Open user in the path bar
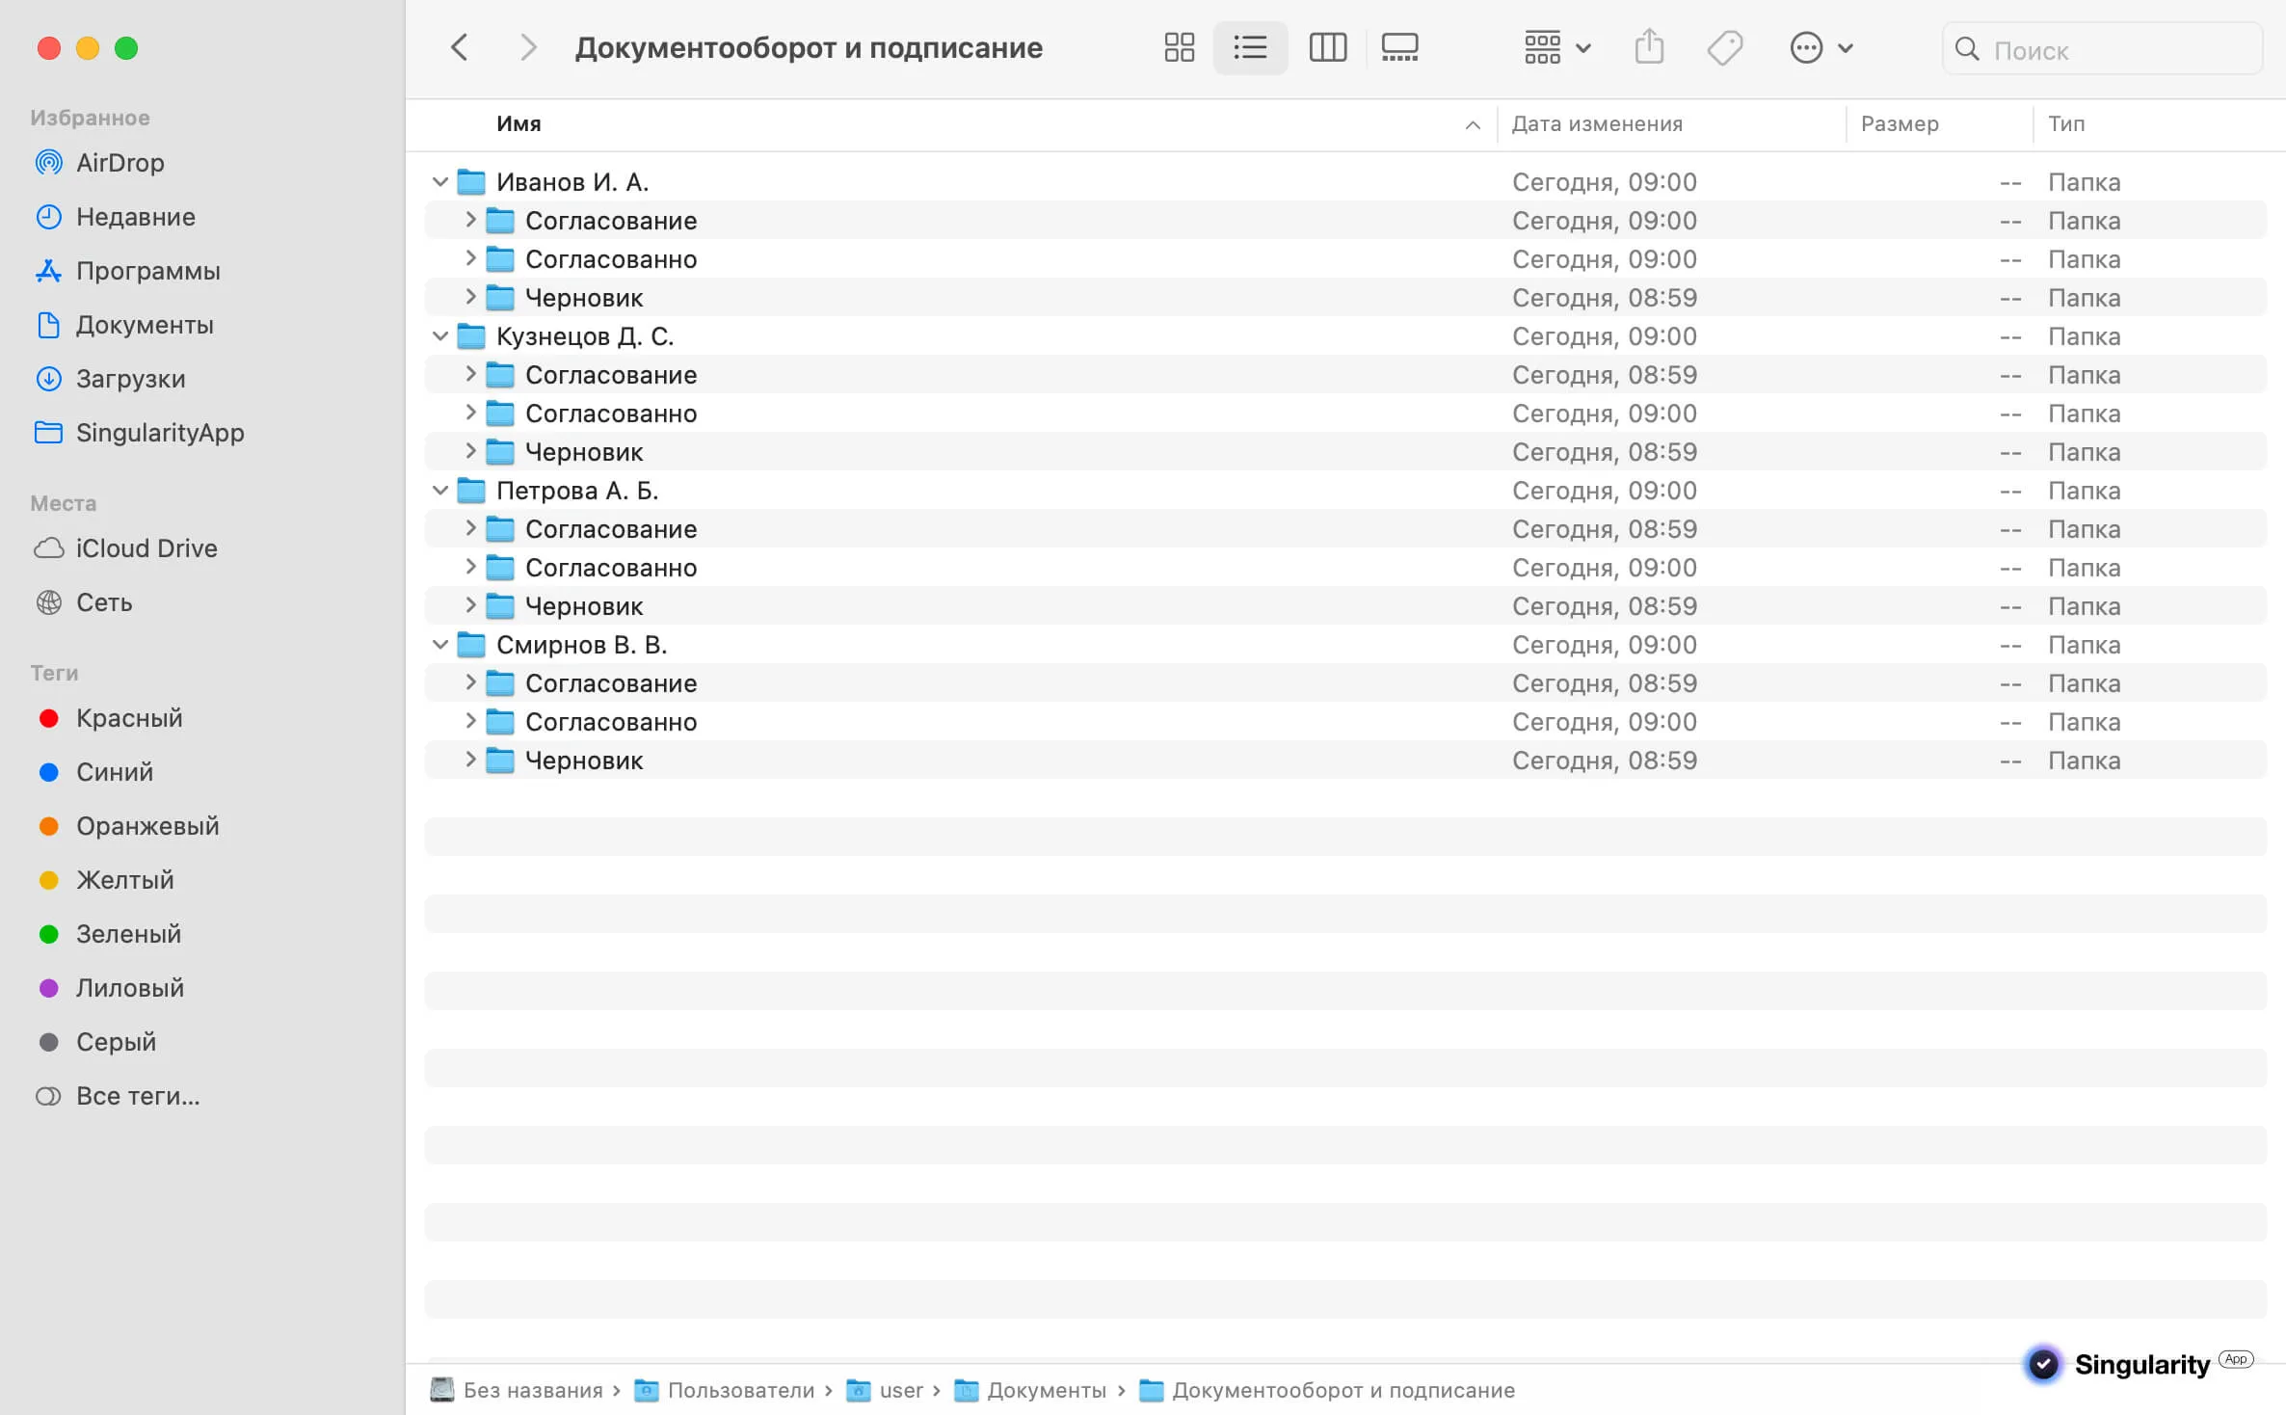This screenshot has width=2286, height=1415. 885,1390
